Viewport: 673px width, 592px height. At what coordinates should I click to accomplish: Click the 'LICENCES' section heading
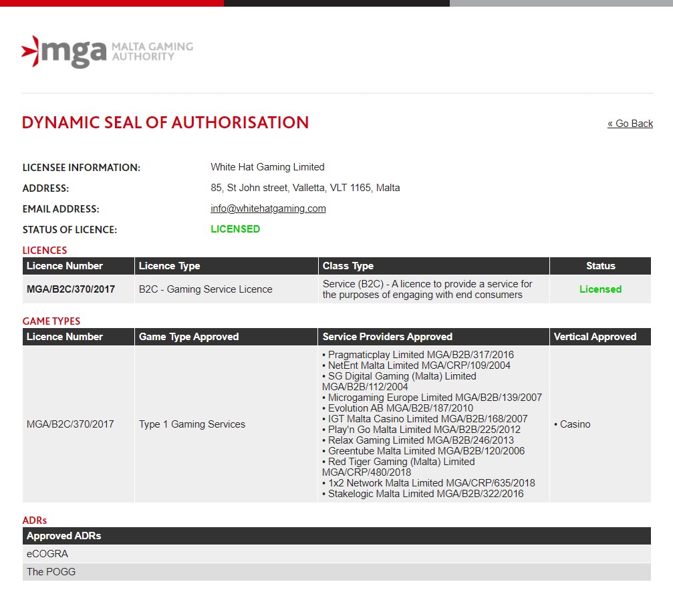45,250
